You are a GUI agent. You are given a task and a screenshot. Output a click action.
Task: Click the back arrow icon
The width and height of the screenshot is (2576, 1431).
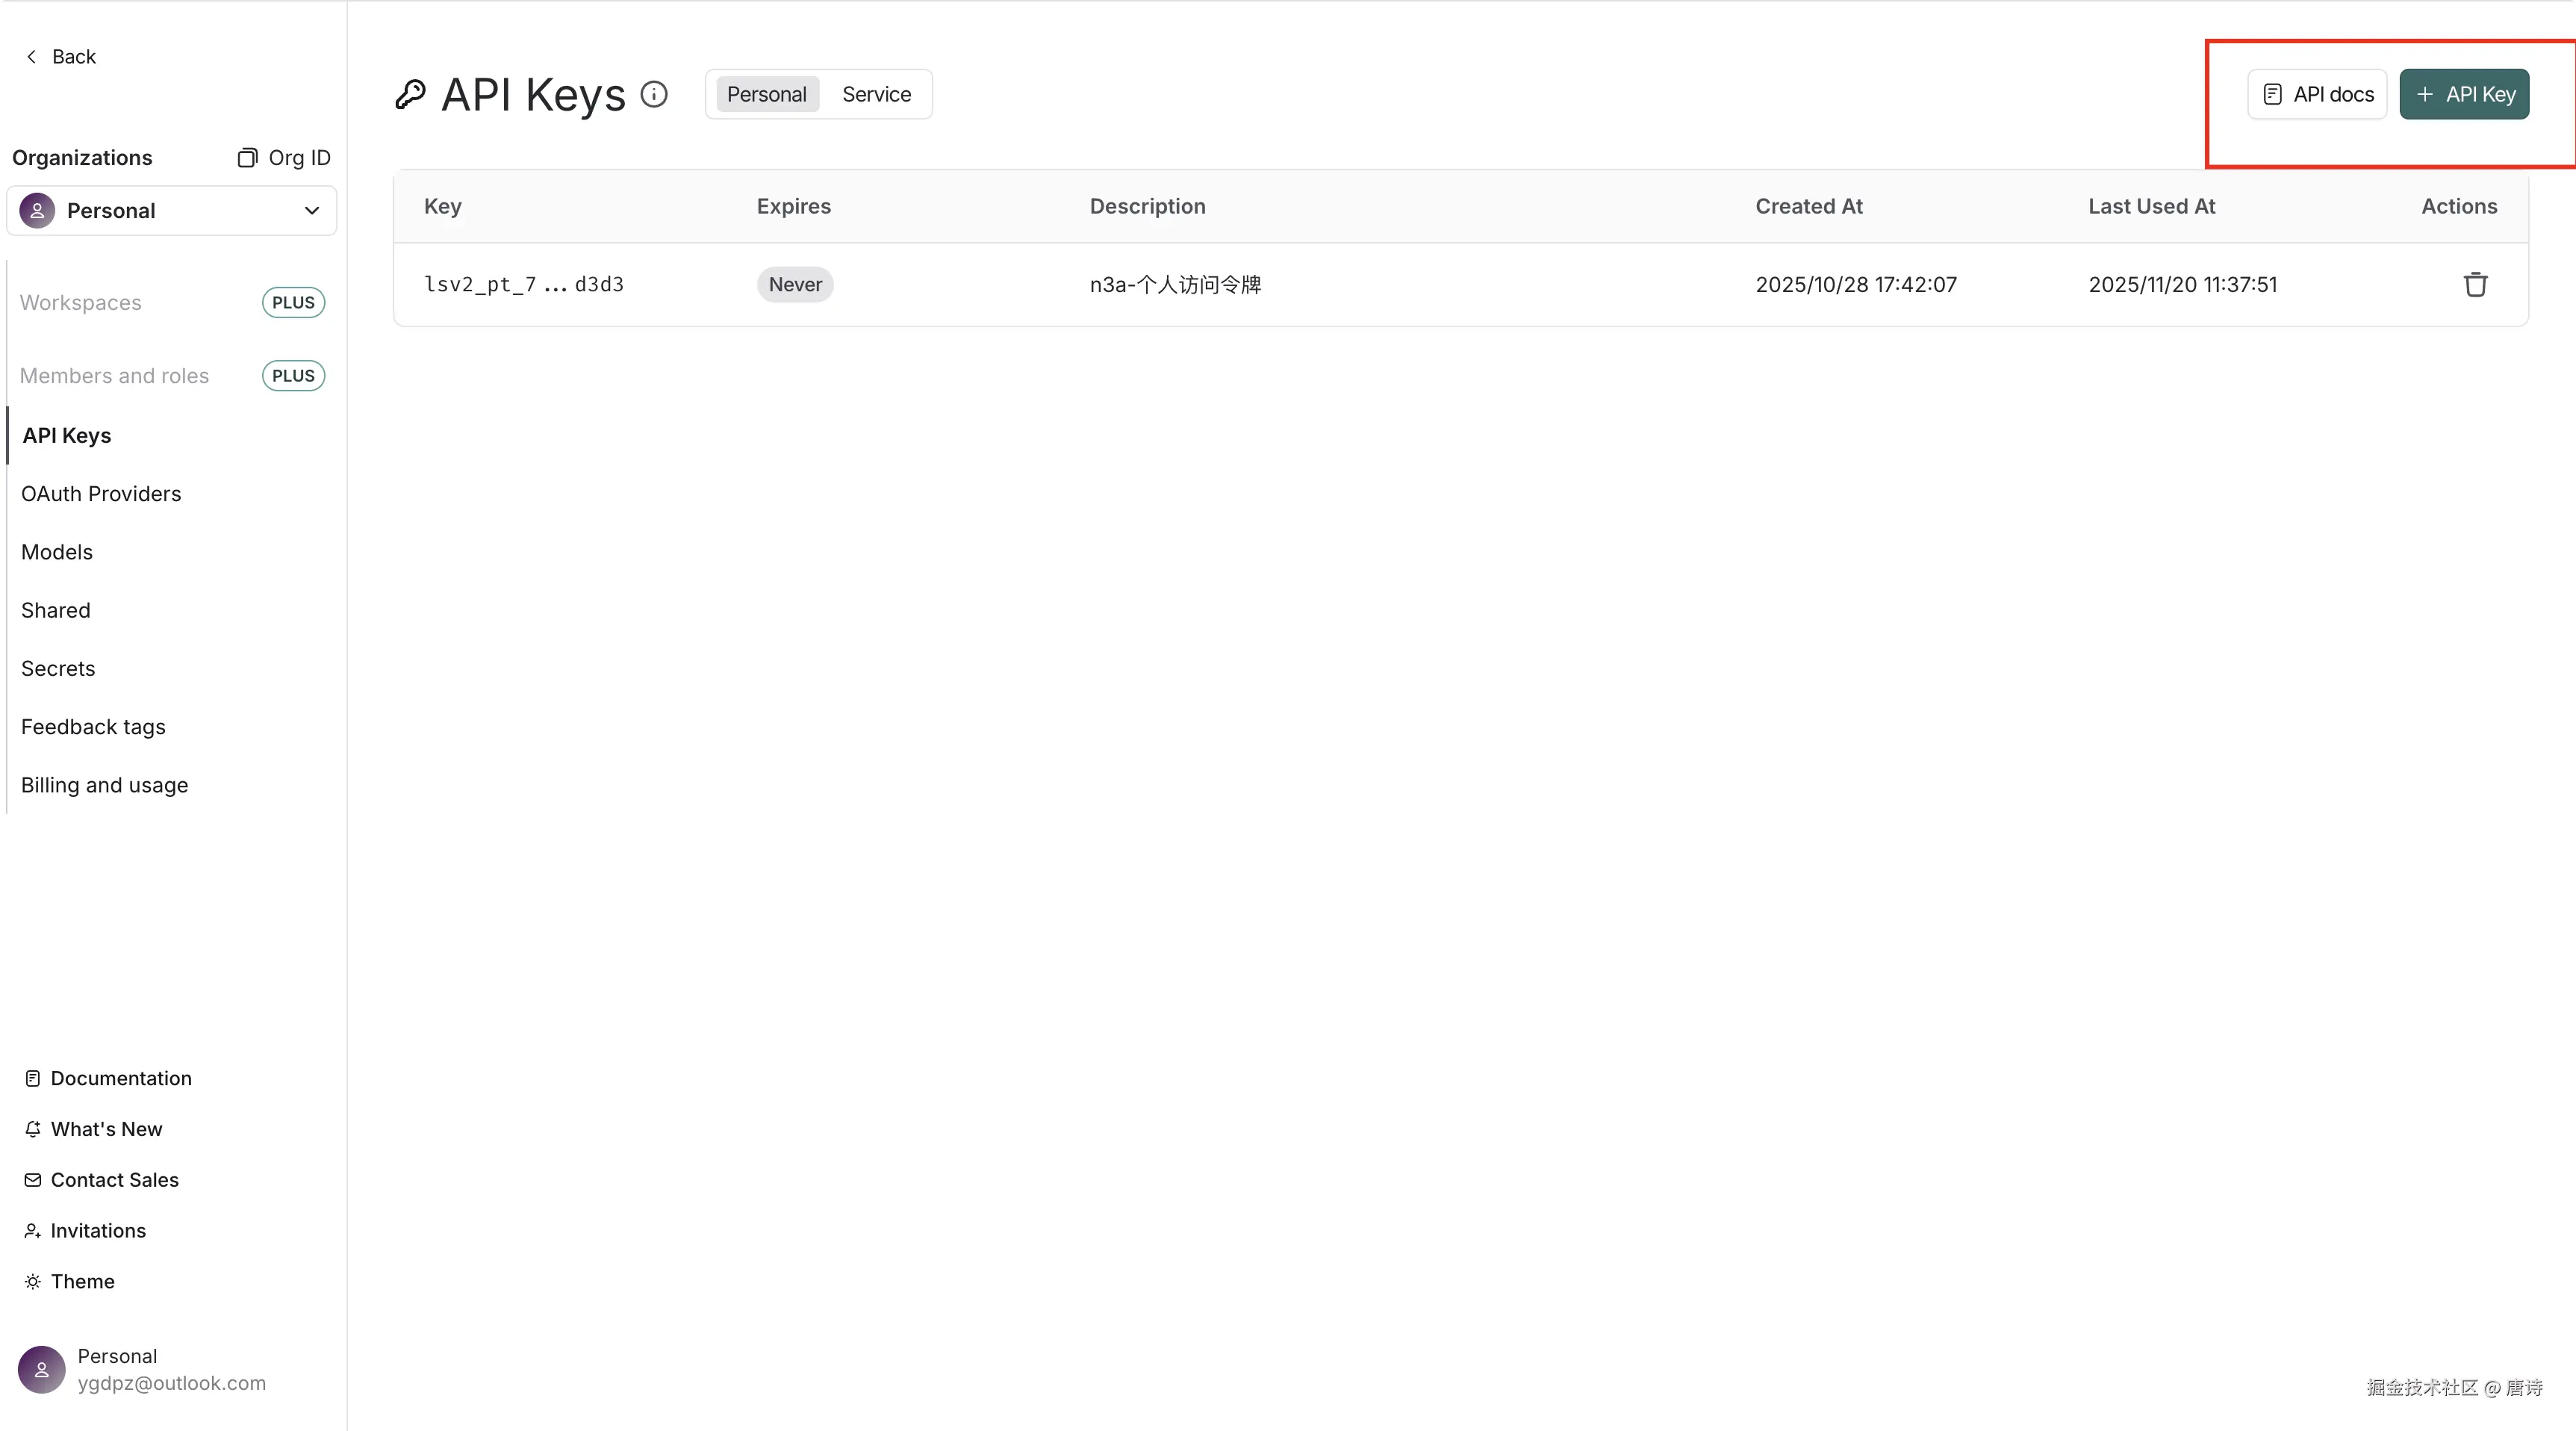click(x=32, y=57)
